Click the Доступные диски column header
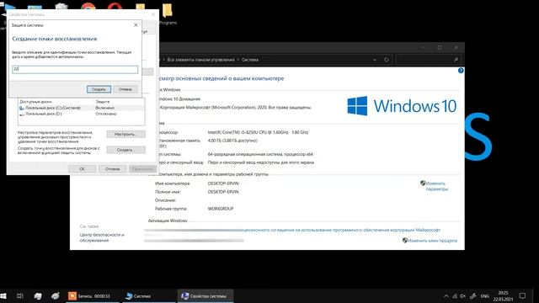The width and height of the screenshot is (539, 303). (35, 102)
